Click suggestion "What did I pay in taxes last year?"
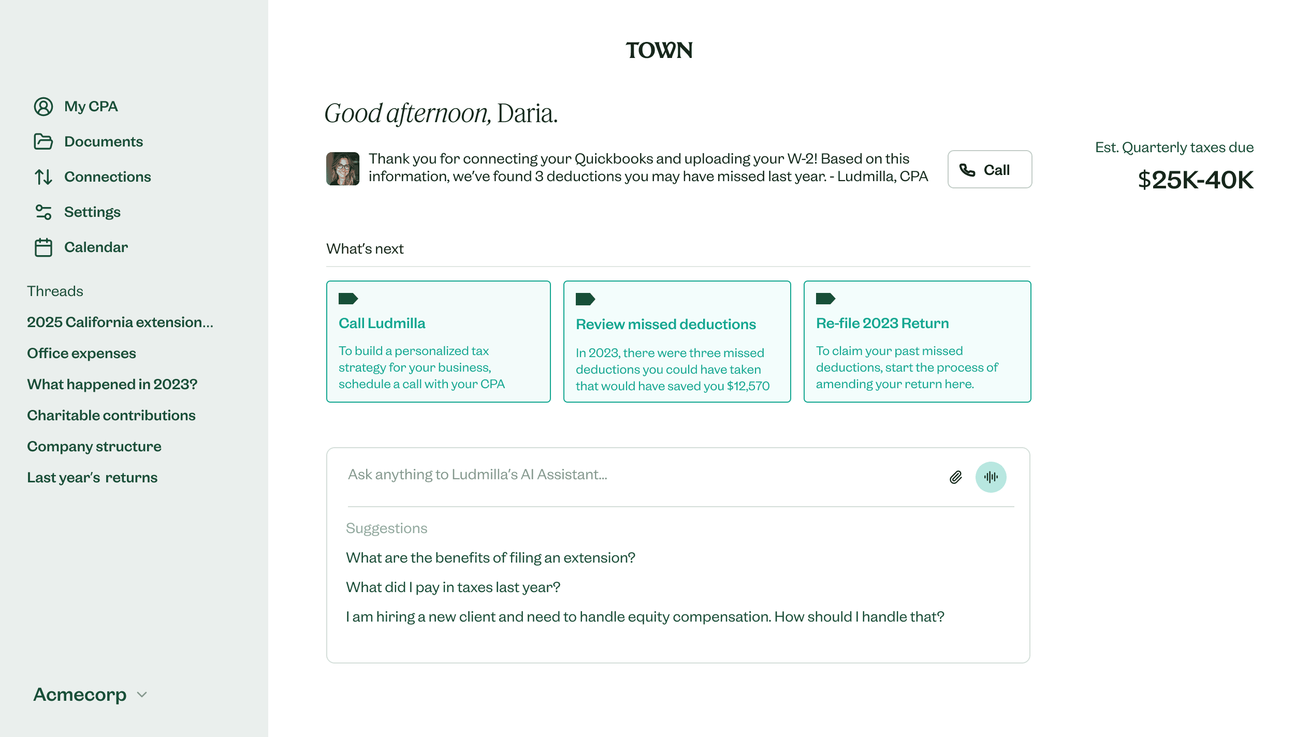Viewport: 1309px width, 737px height. click(453, 587)
